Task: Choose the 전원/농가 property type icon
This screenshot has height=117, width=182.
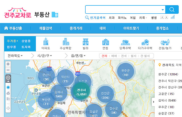Action: click(x=165, y=44)
